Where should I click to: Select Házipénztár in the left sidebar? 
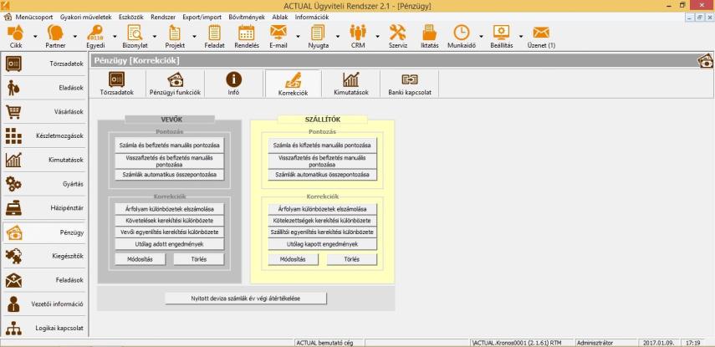click(x=43, y=207)
